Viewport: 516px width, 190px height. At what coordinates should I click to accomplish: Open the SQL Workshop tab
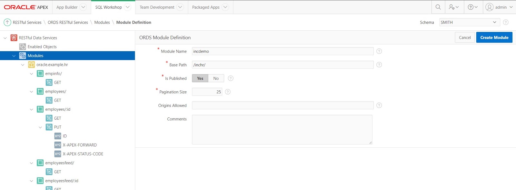[x=108, y=7]
